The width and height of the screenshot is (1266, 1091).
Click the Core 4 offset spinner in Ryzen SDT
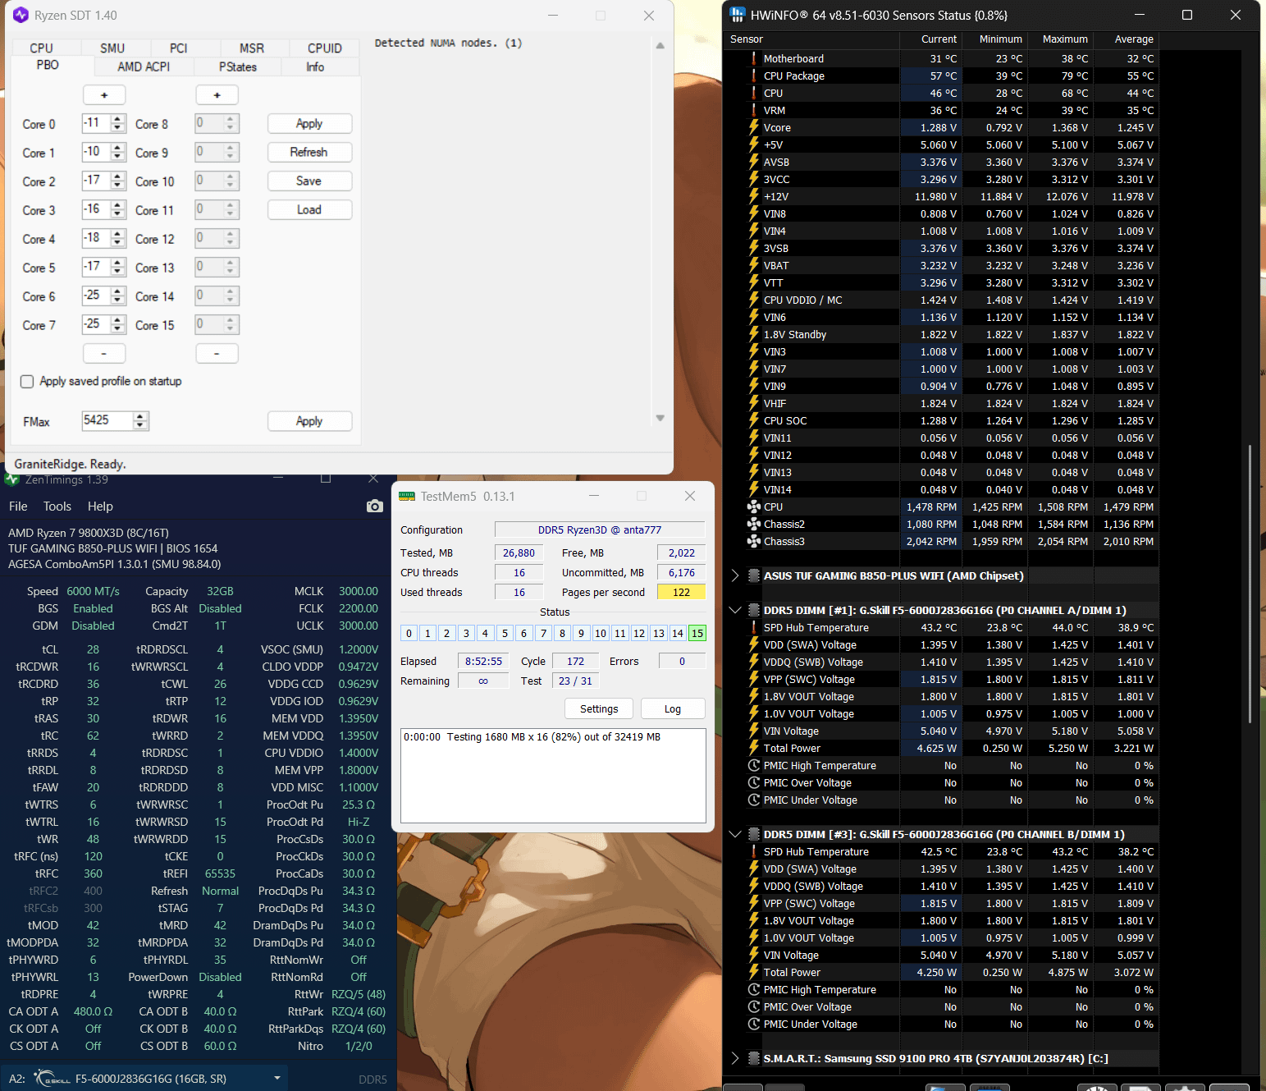tap(103, 238)
